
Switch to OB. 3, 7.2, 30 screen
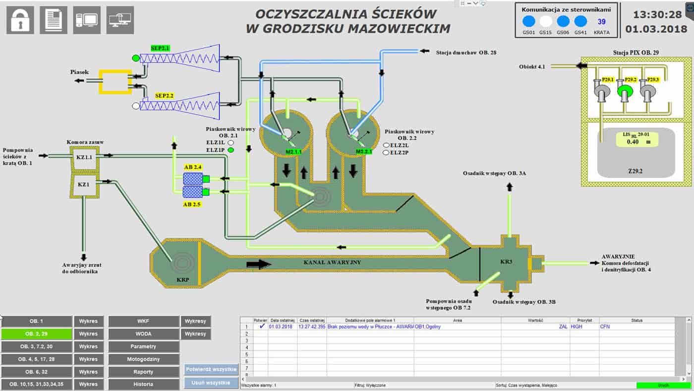tap(36, 346)
